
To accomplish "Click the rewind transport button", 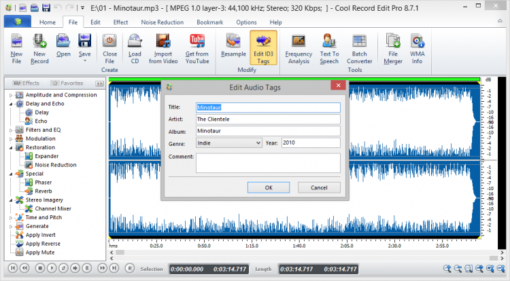I will pyautogui.click(x=24, y=268).
